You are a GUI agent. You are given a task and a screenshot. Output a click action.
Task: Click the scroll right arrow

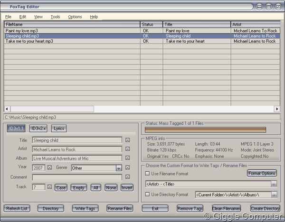pos(277,109)
